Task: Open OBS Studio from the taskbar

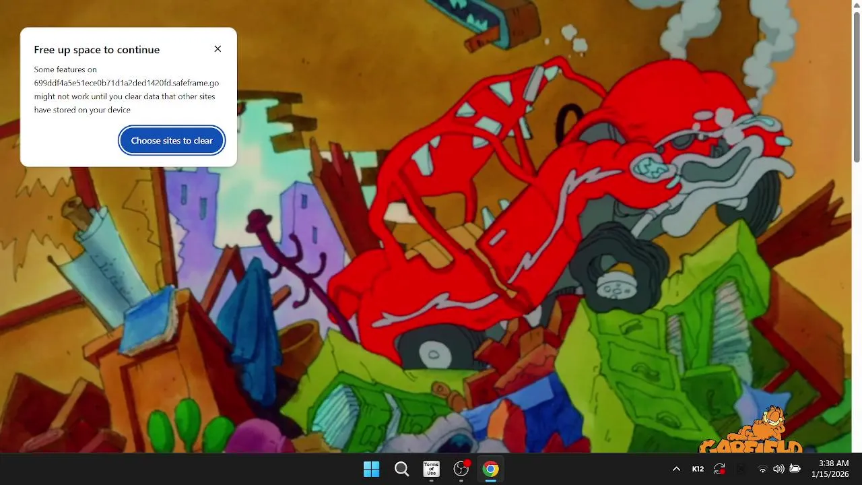Action: pos(461,470)
